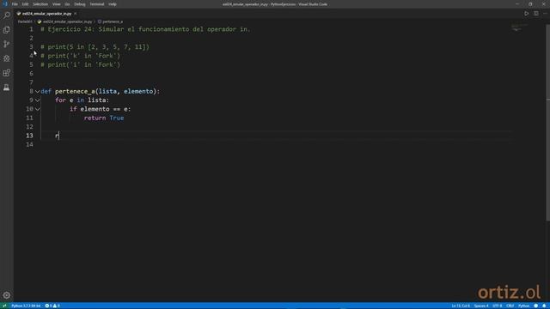
Task: Open the Source Control view
Action: pyautogui.click(x=7, y=44)
